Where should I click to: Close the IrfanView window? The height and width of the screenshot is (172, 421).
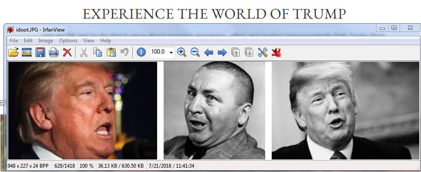pyautogui.click(x=410, y=28)
